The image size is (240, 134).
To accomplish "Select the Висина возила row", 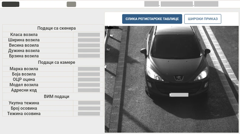I will [53, 45].
